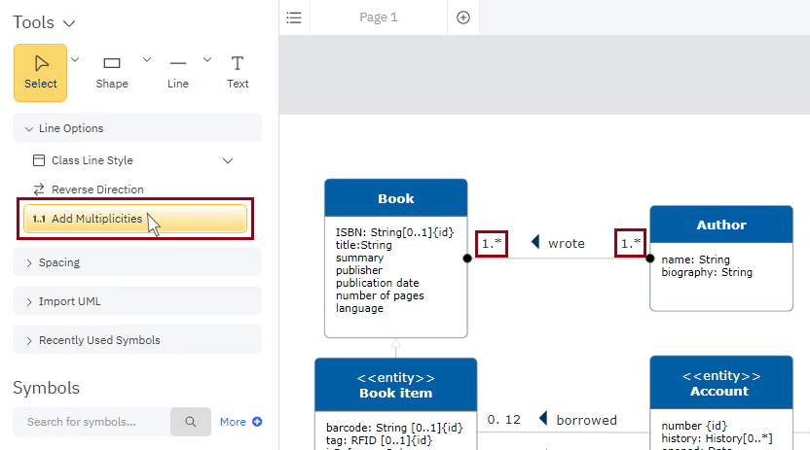Open the Class Line Style dropdown
The image size is (810, 450).
[229, 160]
